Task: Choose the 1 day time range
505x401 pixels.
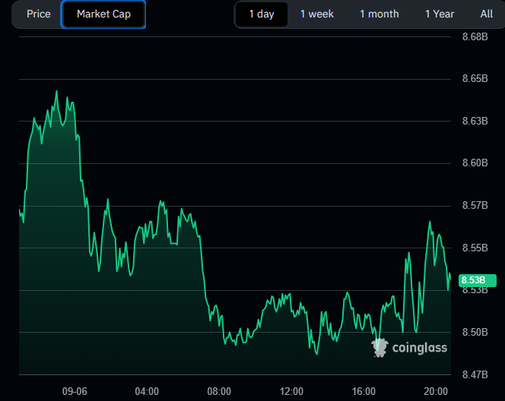Action: pos(261,14)
